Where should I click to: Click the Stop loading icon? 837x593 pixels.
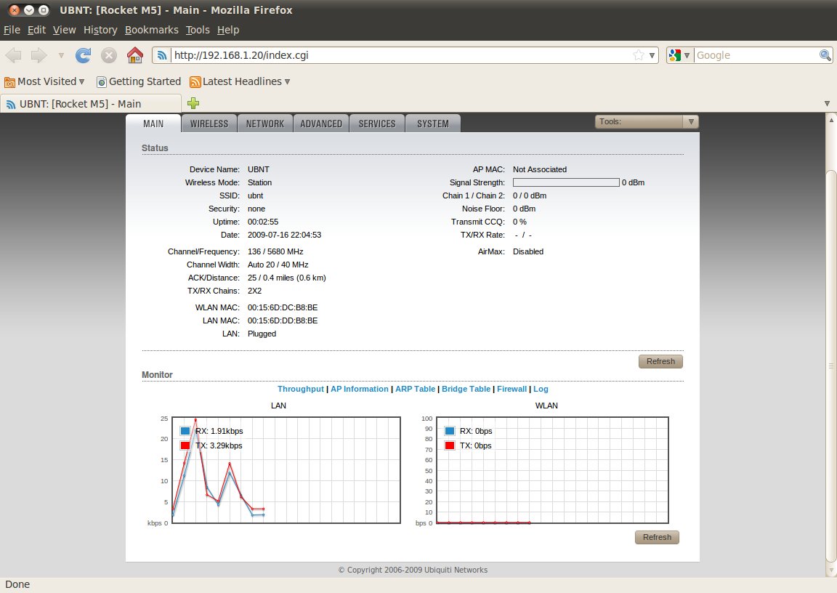pyautogui.click(x=109, y=55)
